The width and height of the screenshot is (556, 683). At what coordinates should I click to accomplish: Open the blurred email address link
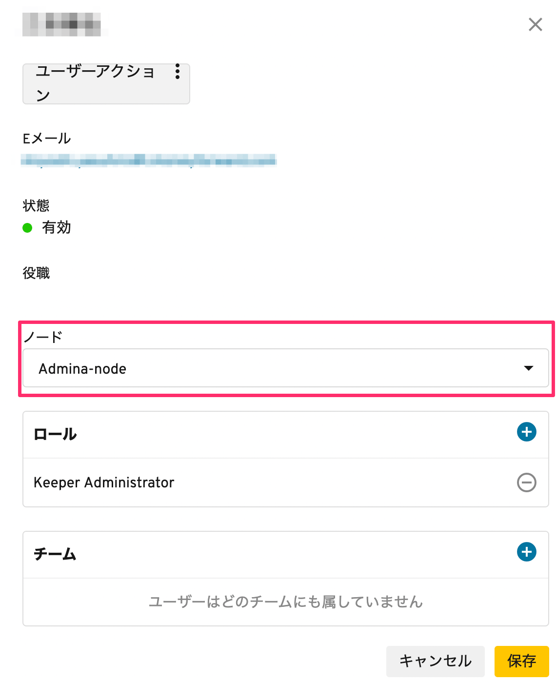tap(149, 160)
